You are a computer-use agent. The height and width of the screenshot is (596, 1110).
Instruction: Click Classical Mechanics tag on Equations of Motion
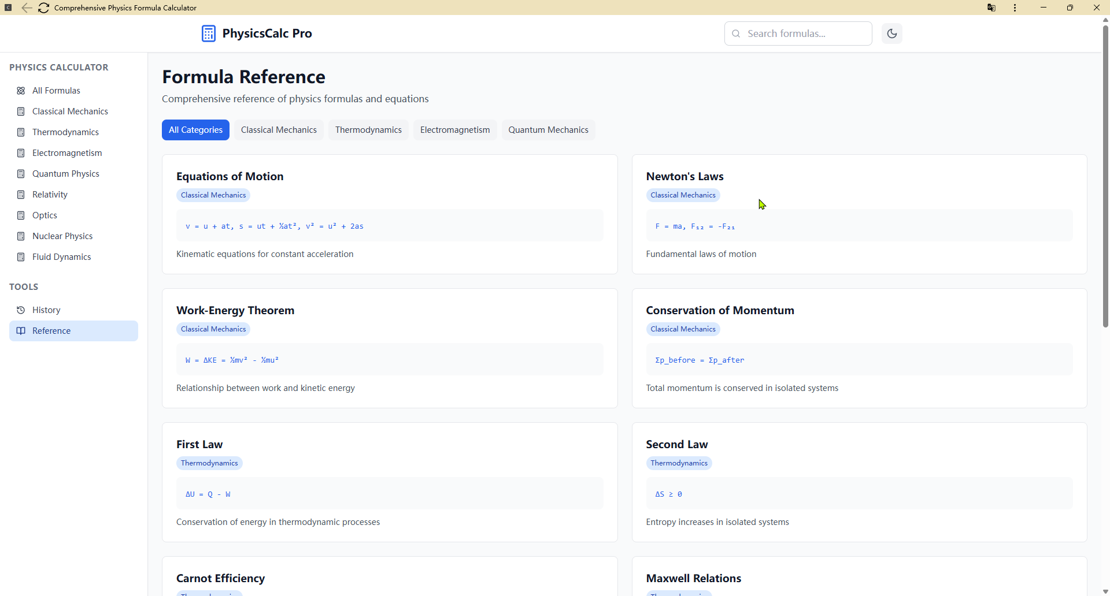pyautogui.click(x=213, y=195)
